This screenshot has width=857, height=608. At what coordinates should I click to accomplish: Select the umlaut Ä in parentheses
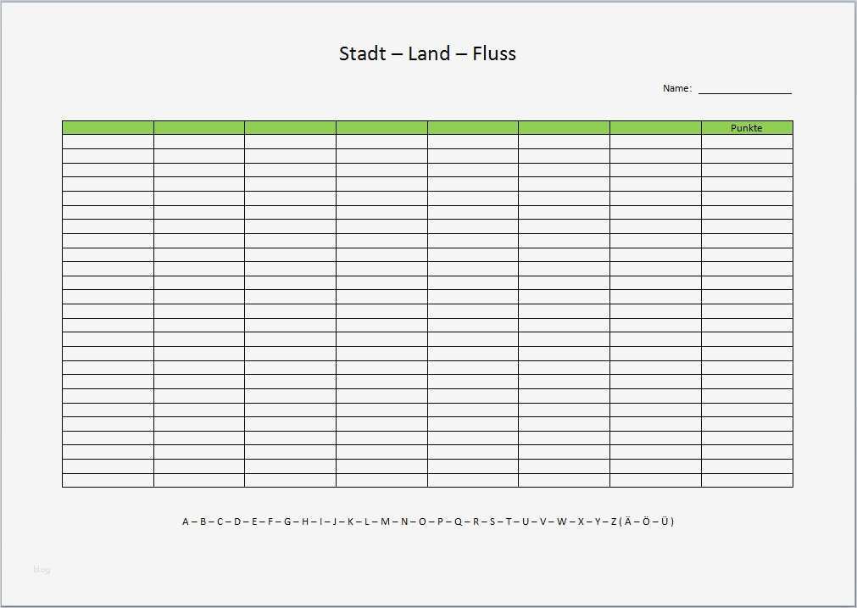point(628,522)
